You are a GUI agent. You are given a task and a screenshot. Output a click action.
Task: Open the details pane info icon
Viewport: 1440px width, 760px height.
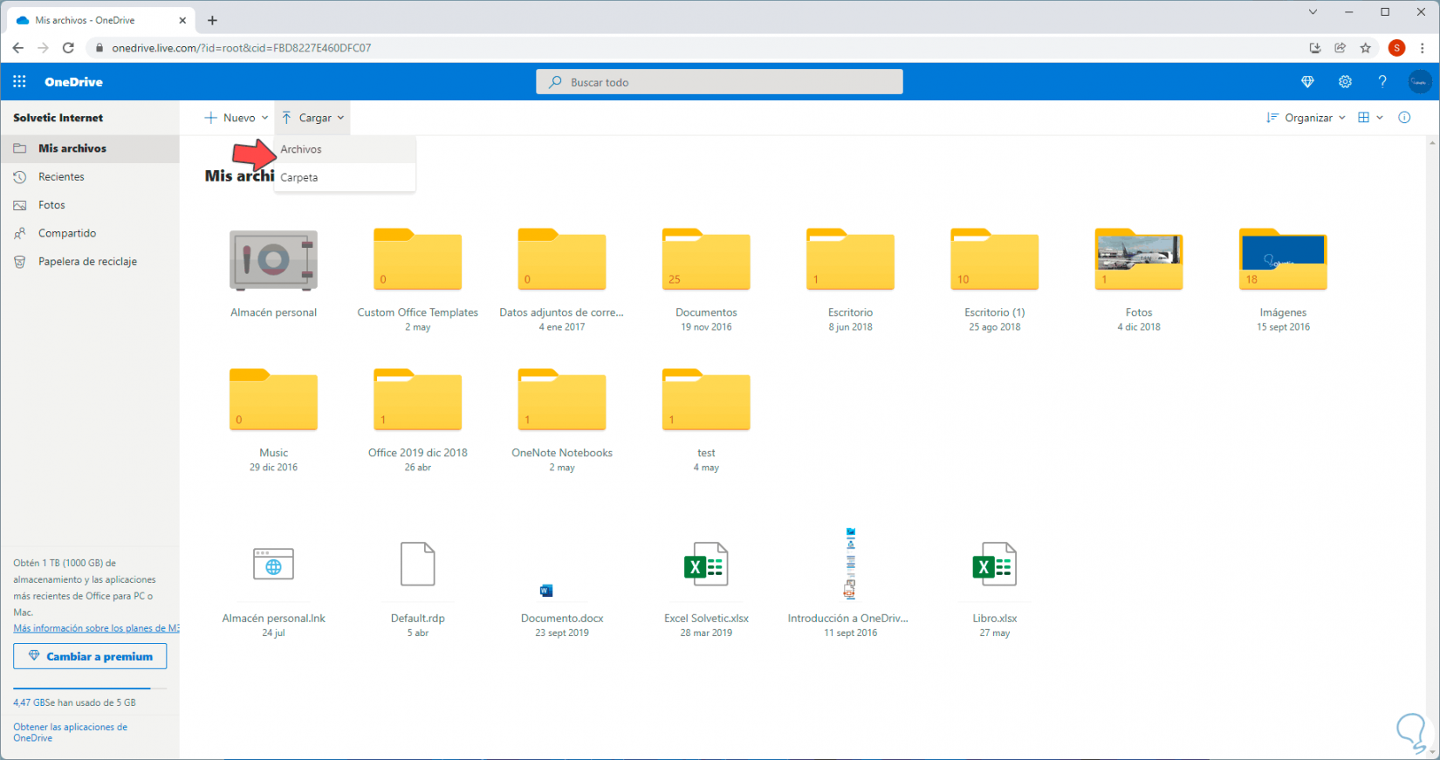1404,118
